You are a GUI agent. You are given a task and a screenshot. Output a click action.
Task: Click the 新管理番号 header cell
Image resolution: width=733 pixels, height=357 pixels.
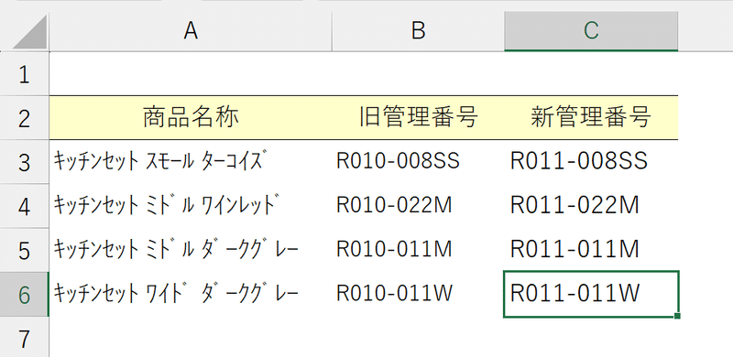click(591, 118)
